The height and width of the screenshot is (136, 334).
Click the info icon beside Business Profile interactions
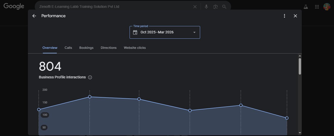tap(90, 77)
